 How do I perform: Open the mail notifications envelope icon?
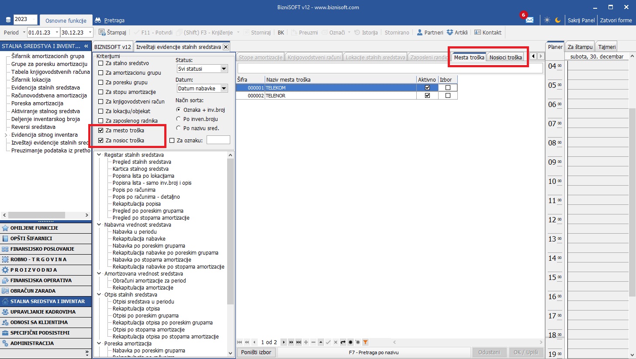pos(529,20)
